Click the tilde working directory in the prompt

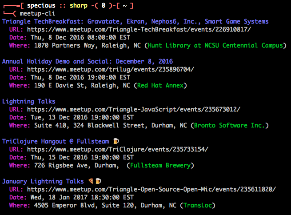125,6
